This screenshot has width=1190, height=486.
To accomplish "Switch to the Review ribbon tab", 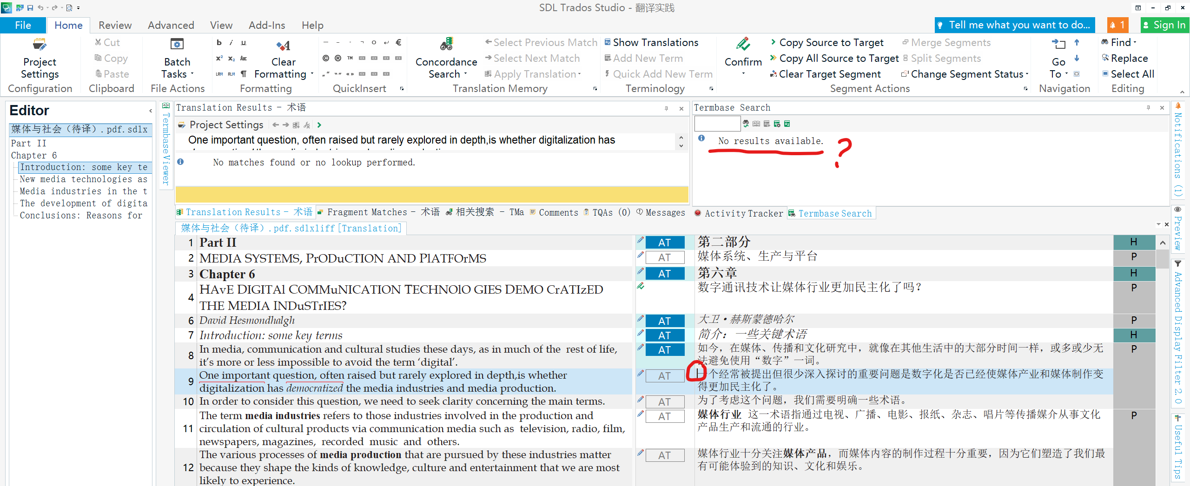I will [x=115, y=25].
